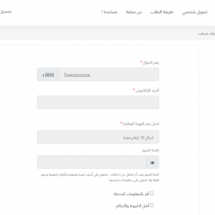Viewport: 215px width, 215px height.
Task: Click the كلمة المرور label text
Action: pos(150,150)
